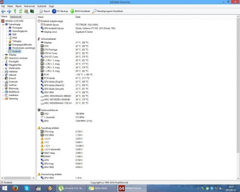Click the Adatbázis tree item icon
The height and width of the screenshot is (192, 240).
pos(6,95)
